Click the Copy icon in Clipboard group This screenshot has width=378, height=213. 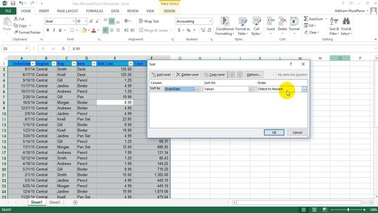pyautogui.click(x=16, y=25)
